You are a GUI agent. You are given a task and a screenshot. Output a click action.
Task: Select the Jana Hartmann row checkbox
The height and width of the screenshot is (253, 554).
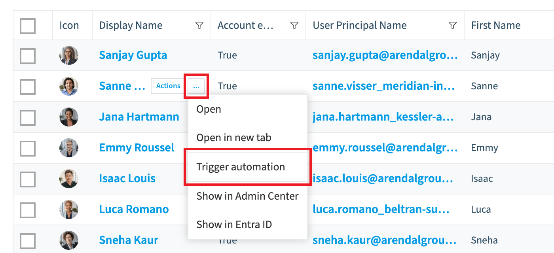[28, 117]
